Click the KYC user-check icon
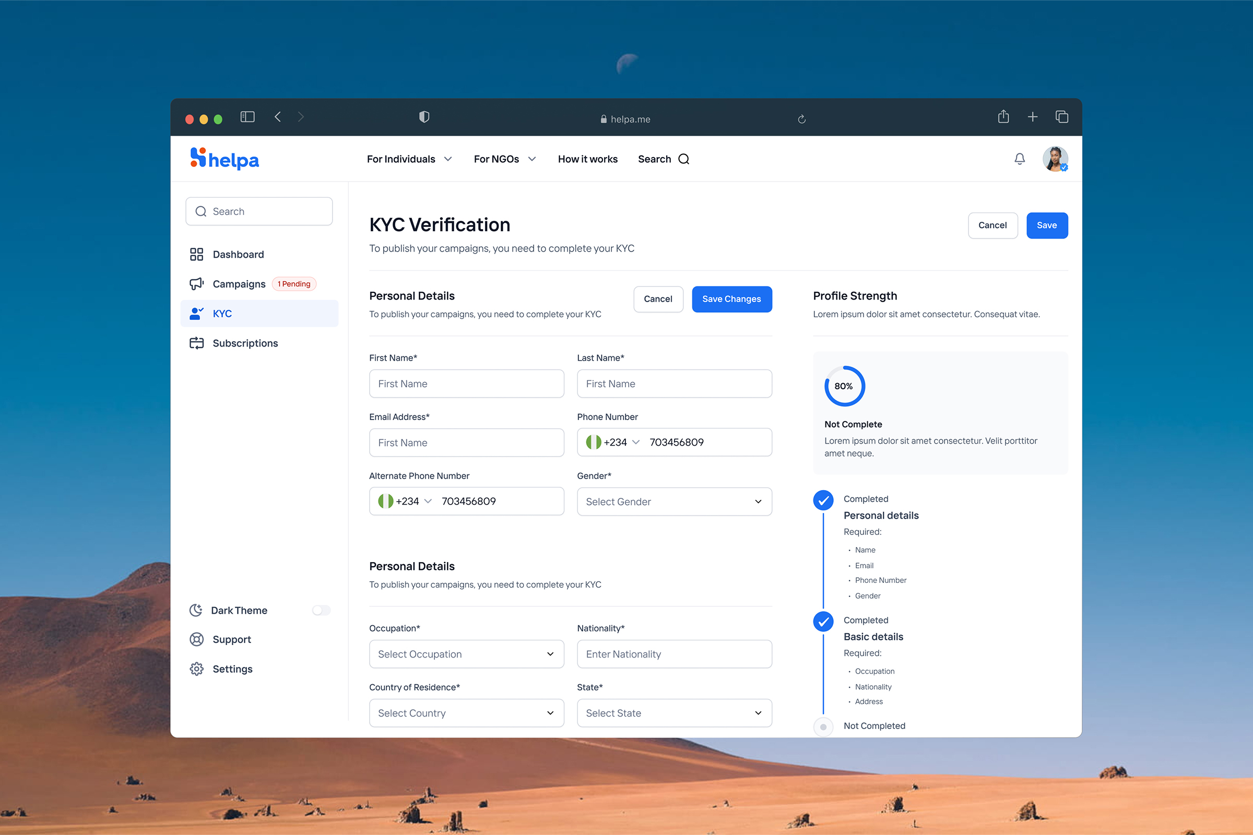The image size is (1253, 835). click(x=197, y=313)
